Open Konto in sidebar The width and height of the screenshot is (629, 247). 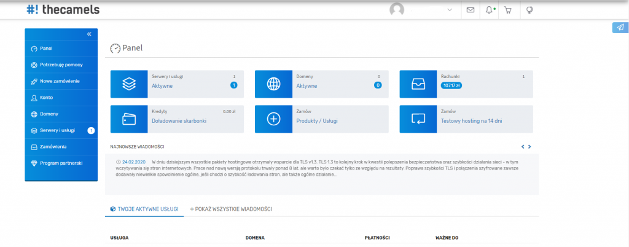[61, 98]
